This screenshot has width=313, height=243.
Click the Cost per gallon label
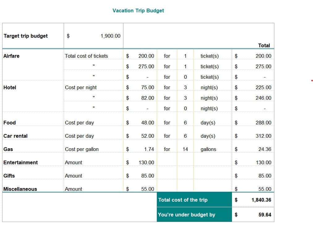point(82,149)
